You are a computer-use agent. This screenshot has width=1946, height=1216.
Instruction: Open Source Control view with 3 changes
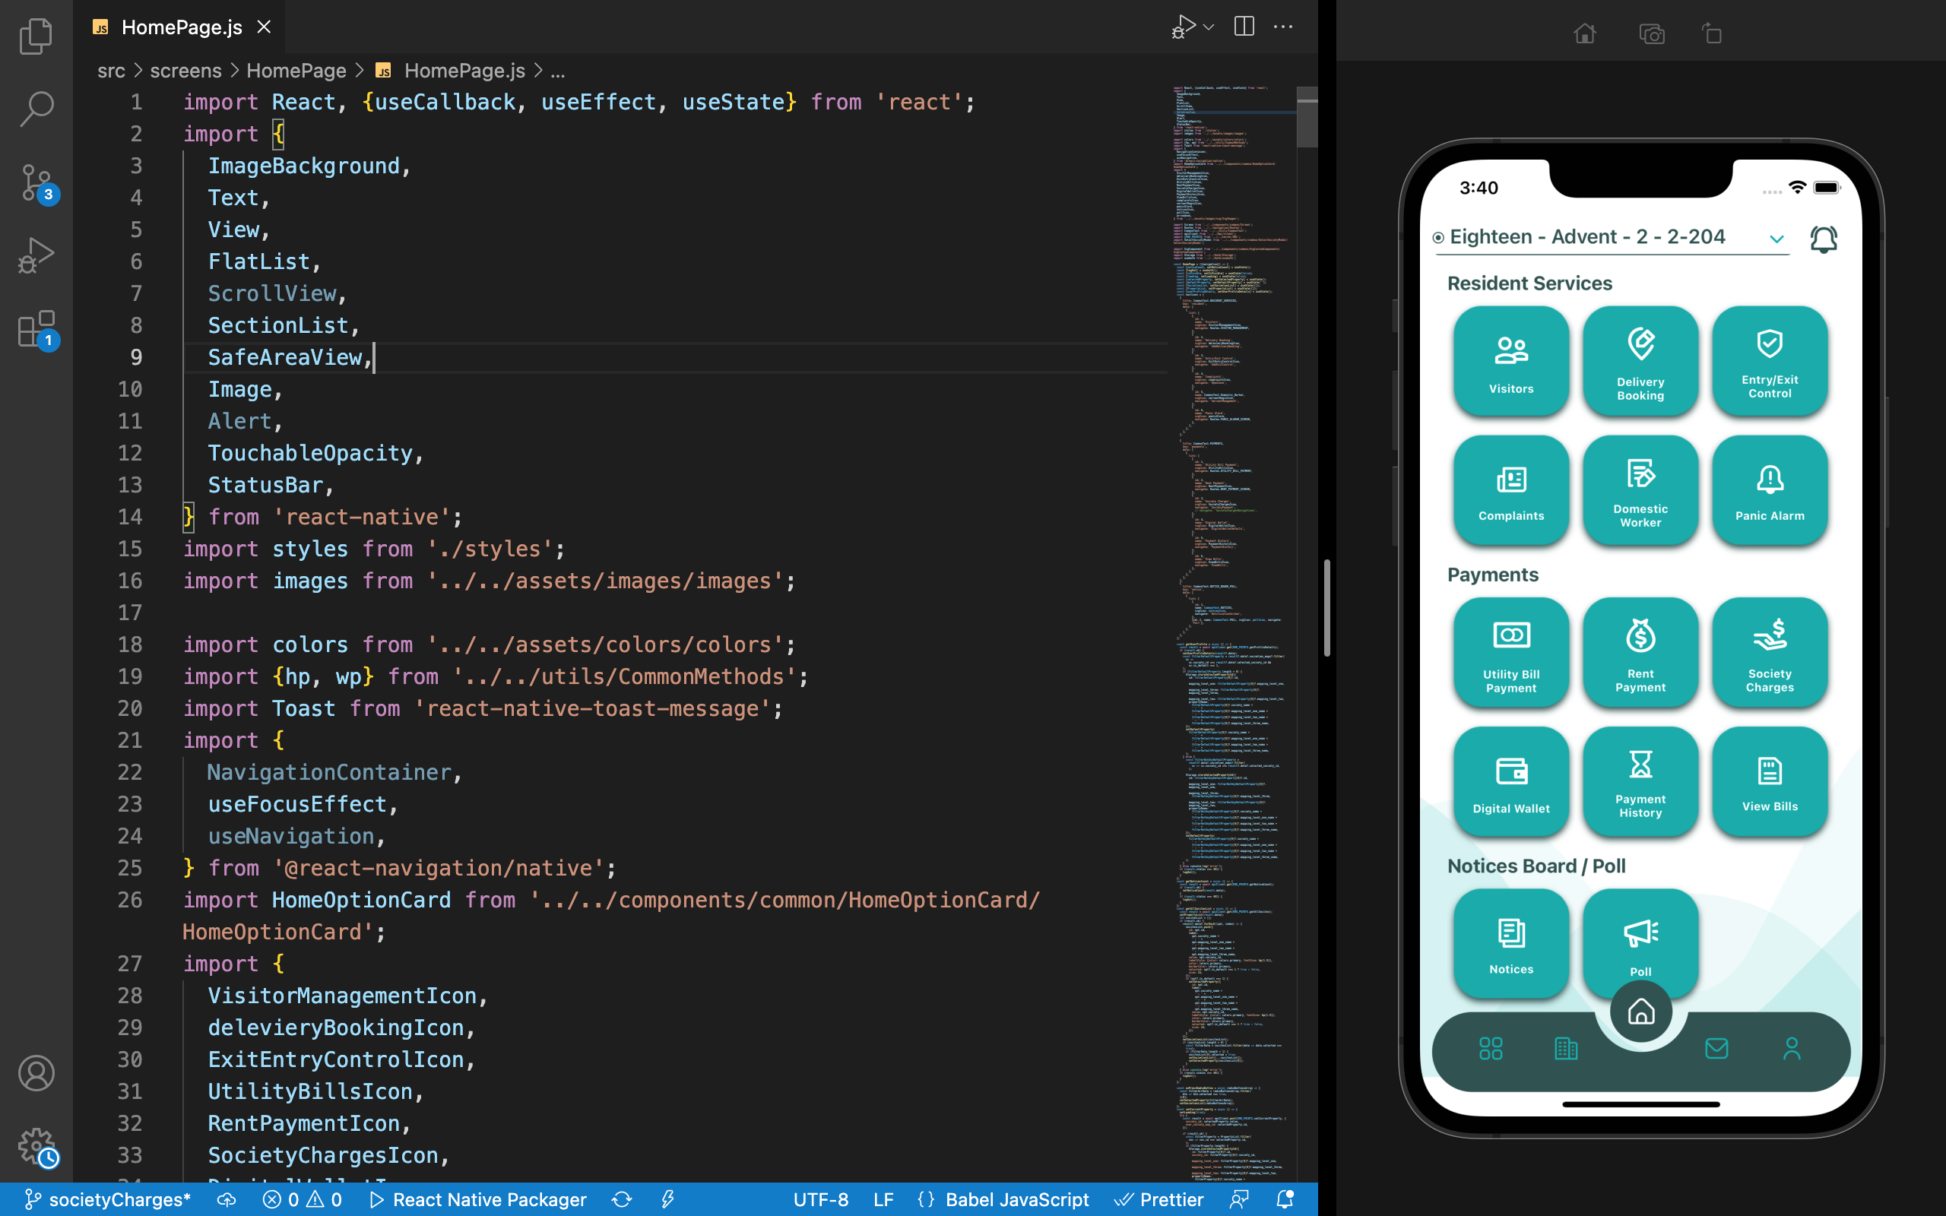pyautogui.click(x=37, y=183)
